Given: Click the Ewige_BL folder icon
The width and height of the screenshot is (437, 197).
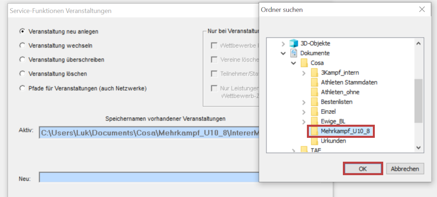Looking at the screenshot, I should pos(315,121).
